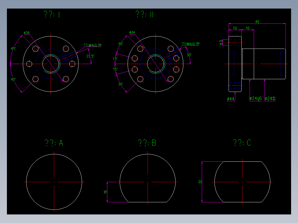Click the 45 overall length dimension
The height and width of the screenshot is (223, 298).
coord(258,22)
